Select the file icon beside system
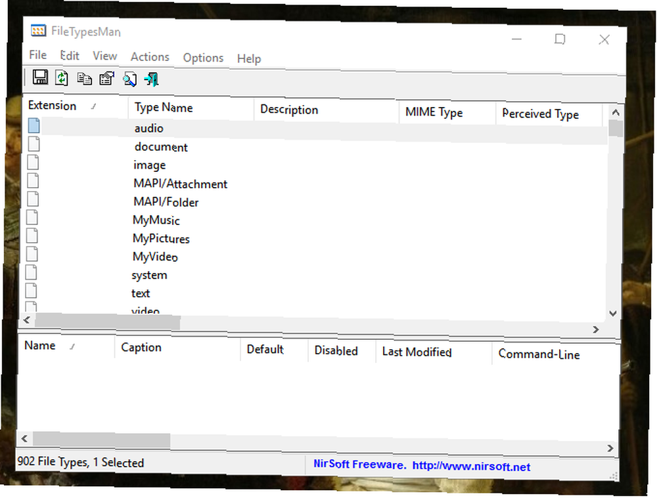 31,272
